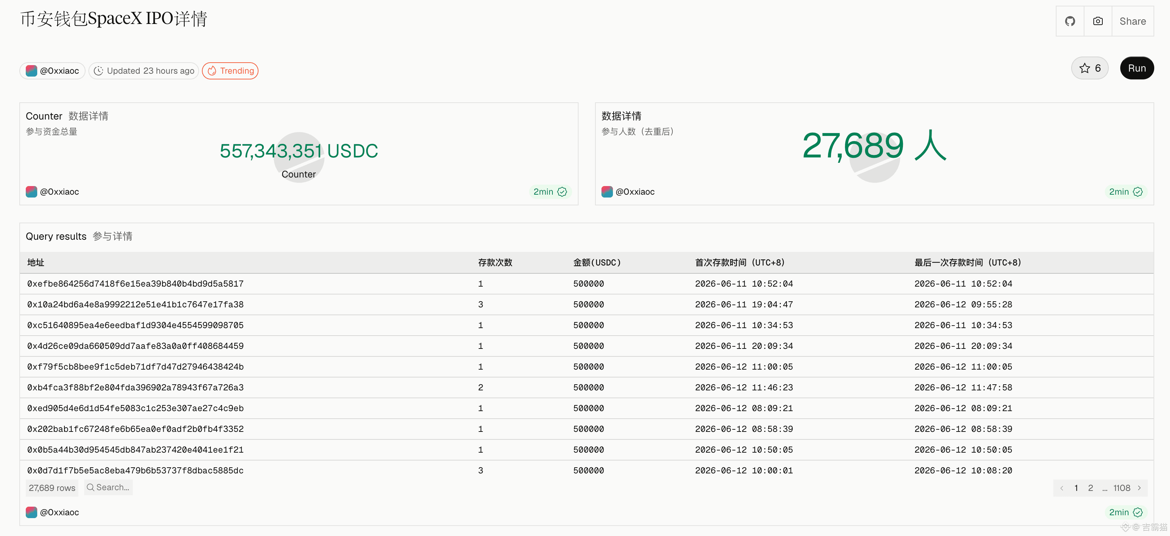Viewport: 1170px width, 536px height.
Task: Go to previous results page arrow
Action: pos(1062,488)
